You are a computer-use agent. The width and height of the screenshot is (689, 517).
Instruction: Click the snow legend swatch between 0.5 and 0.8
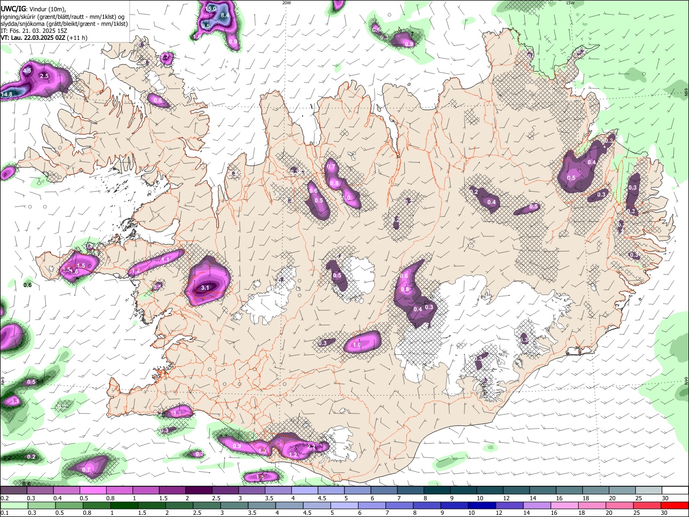coord(93,491)
